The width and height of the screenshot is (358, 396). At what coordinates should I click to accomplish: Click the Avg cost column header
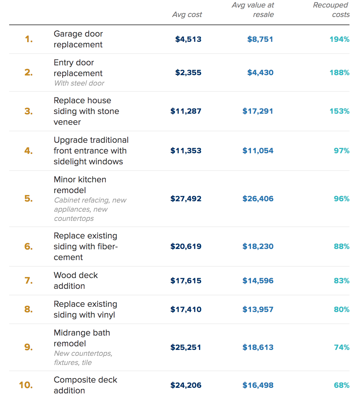[187, 15]
